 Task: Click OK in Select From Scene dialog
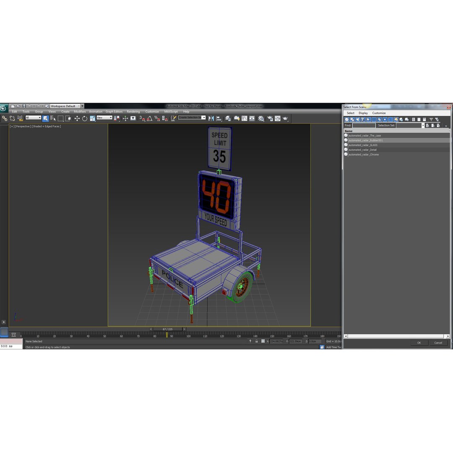pos(419,343)
